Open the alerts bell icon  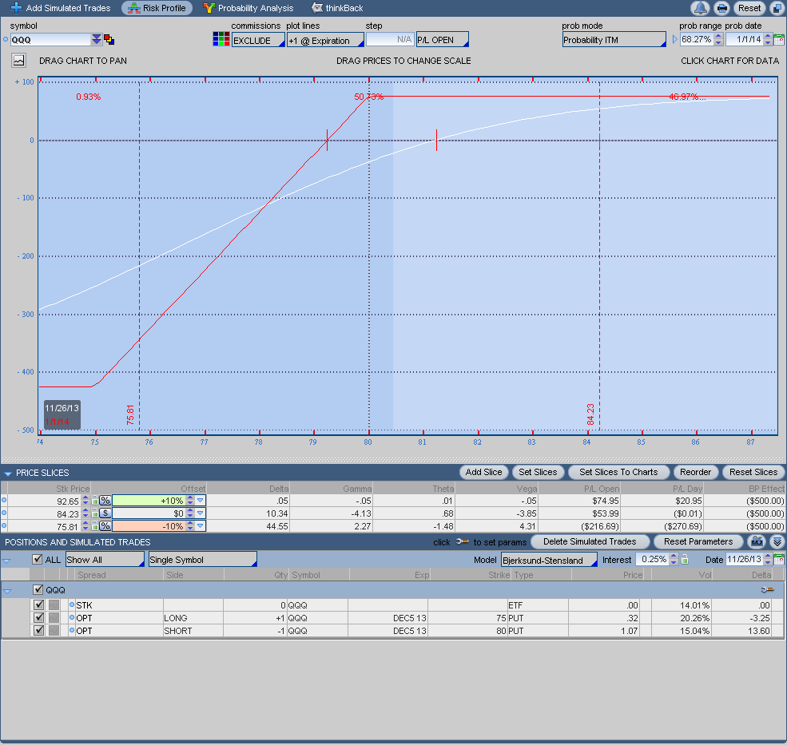click(700, 8)
